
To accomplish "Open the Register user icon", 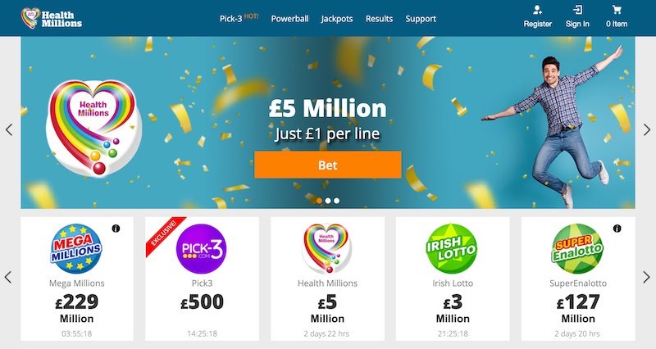I will point(538,10).
